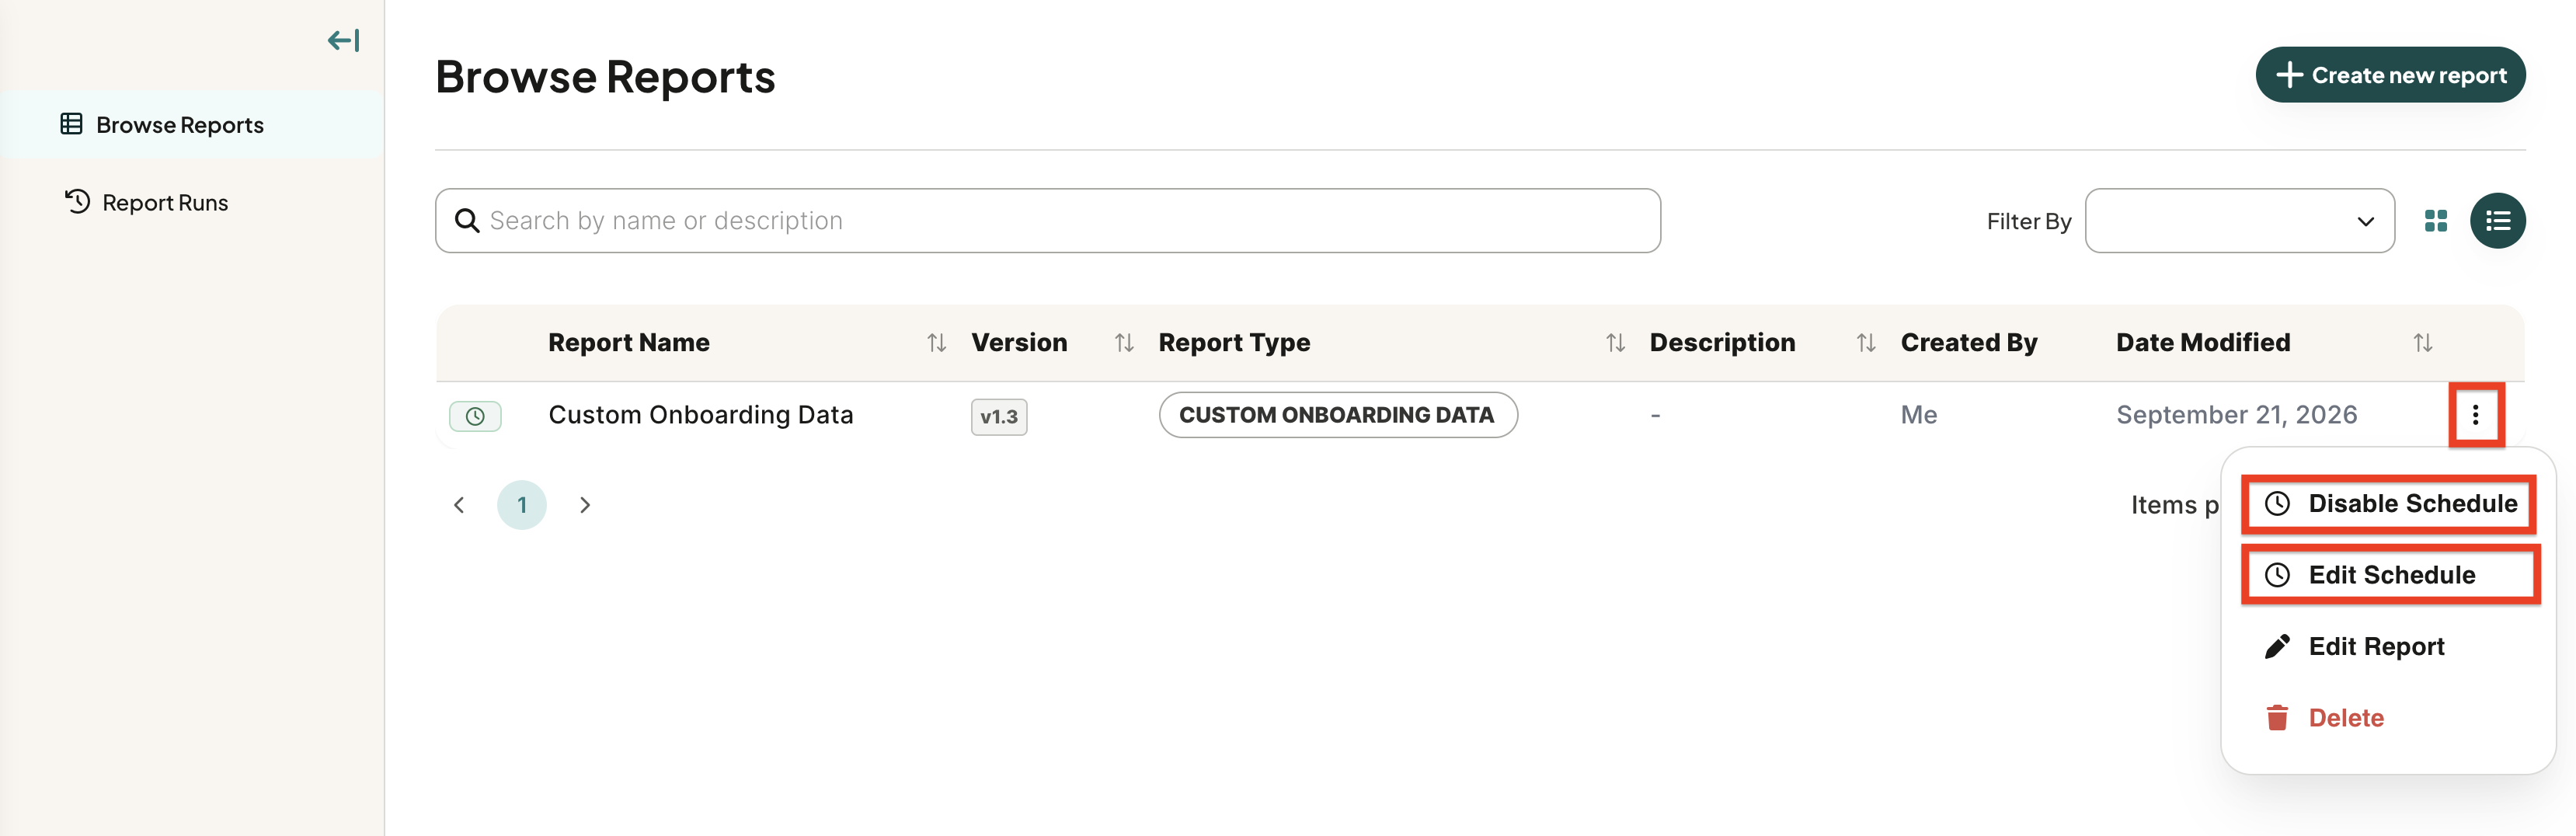Image resolution: width=2576 pixels, height=836 pixels.
Task: Sort by Description column arrows
Action: point(1865,343)
